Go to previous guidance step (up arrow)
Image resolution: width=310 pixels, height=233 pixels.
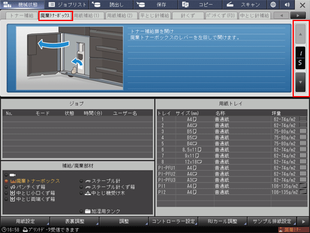pos(300,34)
